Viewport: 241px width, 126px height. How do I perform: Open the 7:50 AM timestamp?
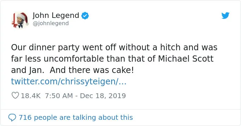click(59, 96)
